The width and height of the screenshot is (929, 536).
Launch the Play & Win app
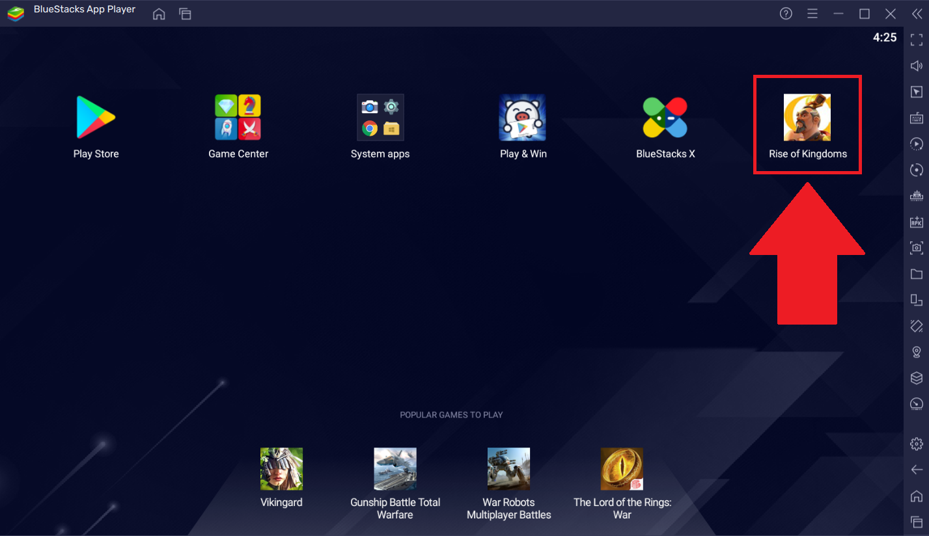coord(523,118)
